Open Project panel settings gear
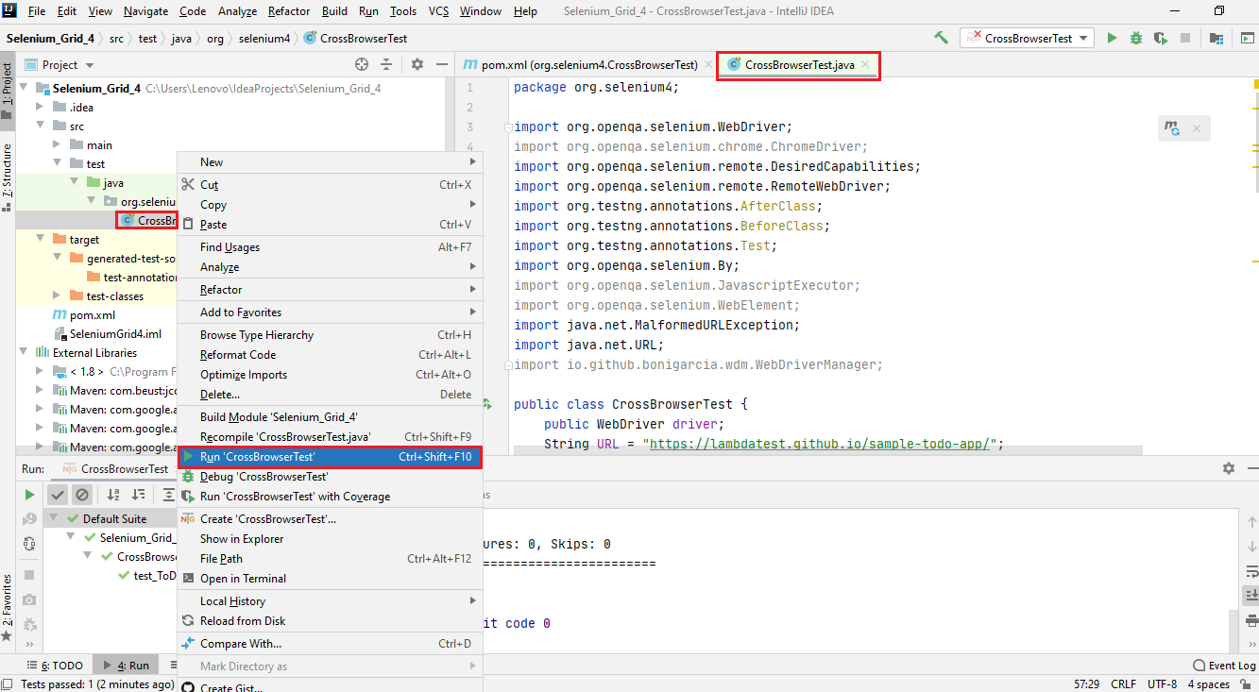 click(417, 64)
